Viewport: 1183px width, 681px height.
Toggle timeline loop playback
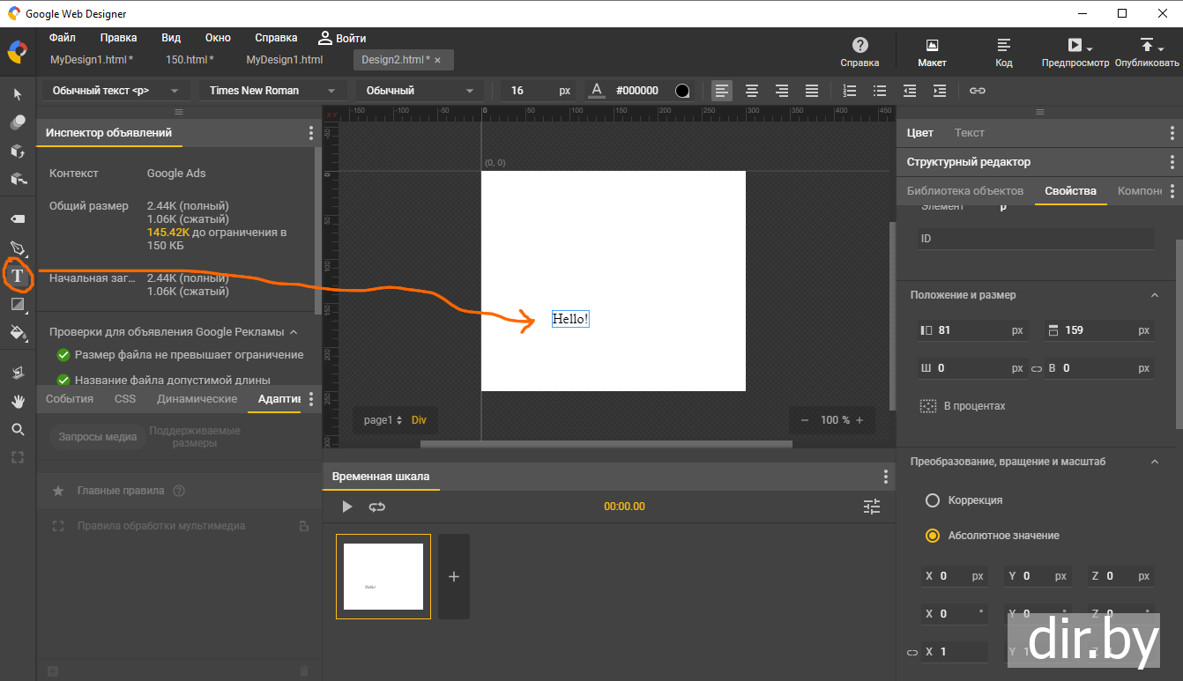coord(377,507)
